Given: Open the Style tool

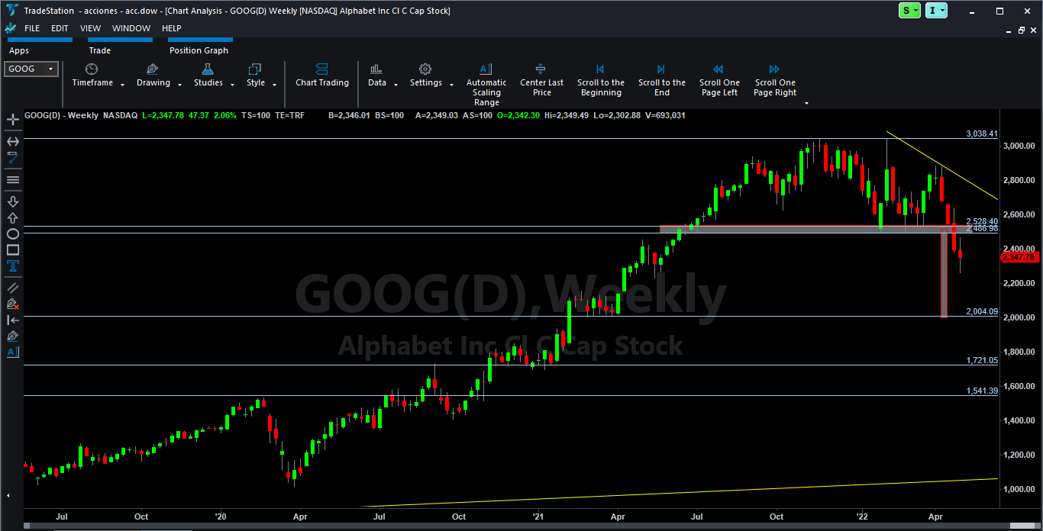Looking at the screenshot, I should click(x=255, y=75).
